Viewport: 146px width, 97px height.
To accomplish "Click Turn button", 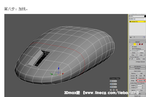I will [x=141, y=90].
